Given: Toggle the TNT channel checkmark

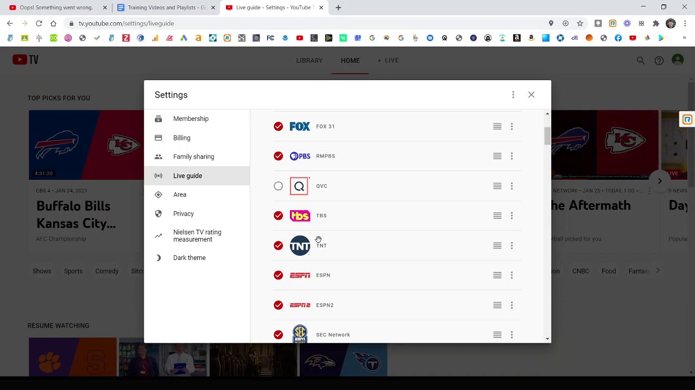Looking at the screenshot, I should (x=278, y=245).
